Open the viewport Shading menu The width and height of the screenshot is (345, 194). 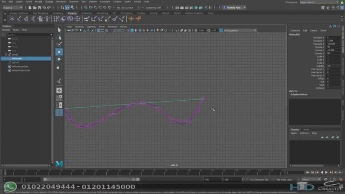79,26
